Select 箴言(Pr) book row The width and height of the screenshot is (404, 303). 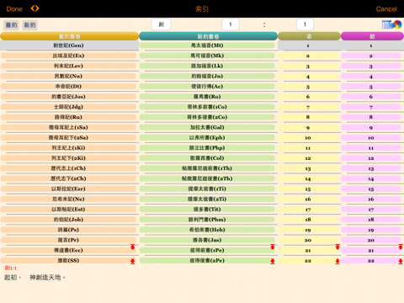pyautogui.click(x=69, y=240)
